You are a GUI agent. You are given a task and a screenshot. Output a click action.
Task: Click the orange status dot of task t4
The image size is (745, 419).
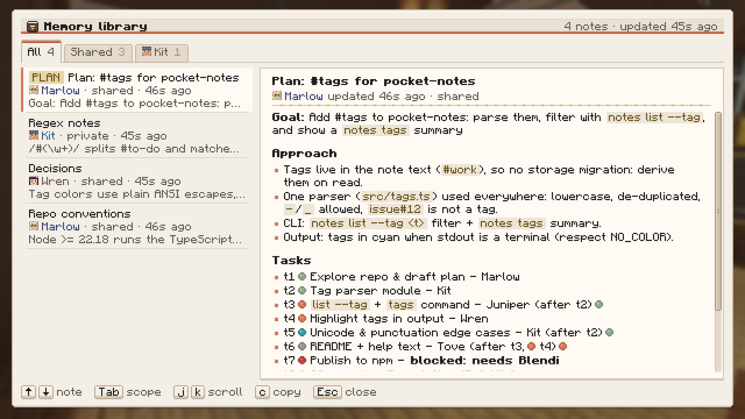(302, 318)
